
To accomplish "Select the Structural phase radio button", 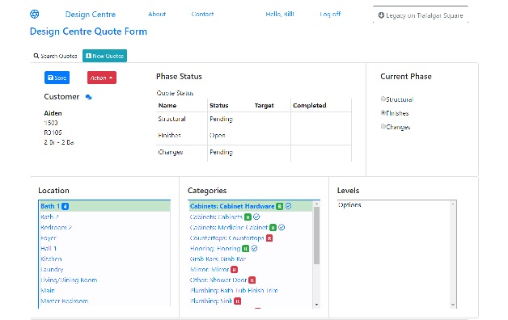I will 383,99.
